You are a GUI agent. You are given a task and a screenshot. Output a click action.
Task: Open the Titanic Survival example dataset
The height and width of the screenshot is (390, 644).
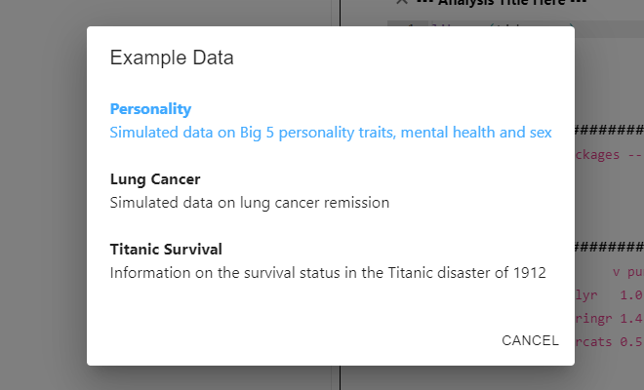(x=166, y=250)
